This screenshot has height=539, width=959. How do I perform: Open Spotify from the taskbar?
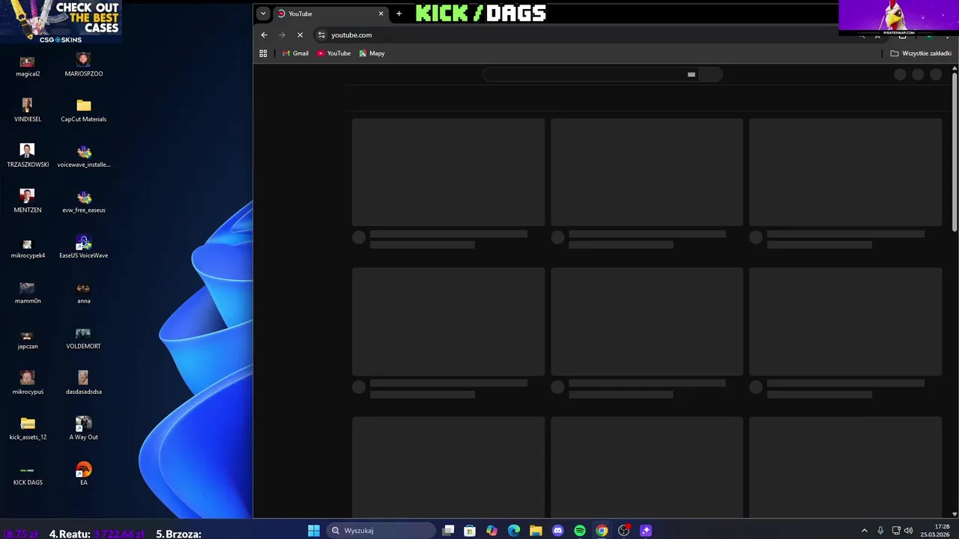coord(580,531)
